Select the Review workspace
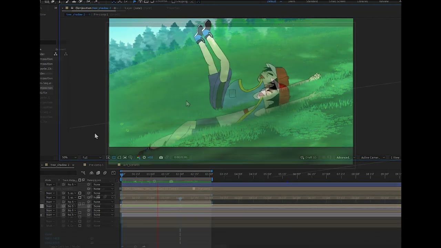Screen dimensions: 441x248 [384, 1]
